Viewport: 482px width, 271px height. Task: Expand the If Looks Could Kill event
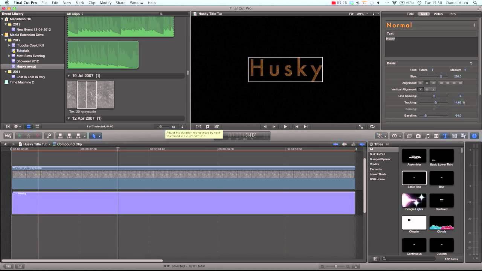pos(9,45)
